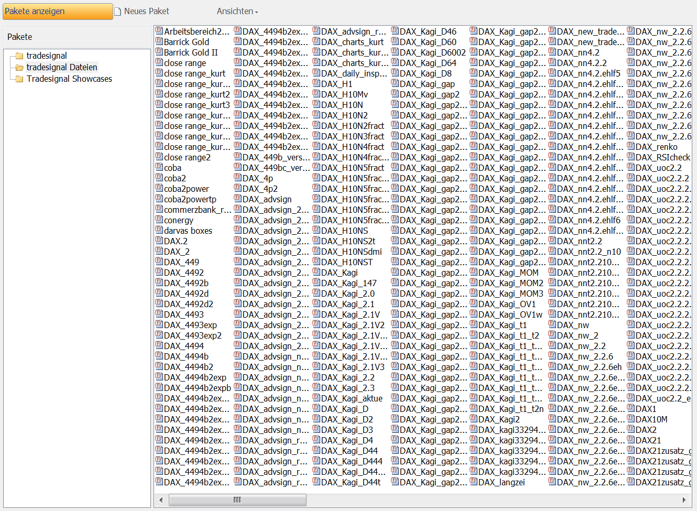Viewport: 697px width, 511px height.
Task: Select the DAX_uoc2.2 package
Action: 659,168
